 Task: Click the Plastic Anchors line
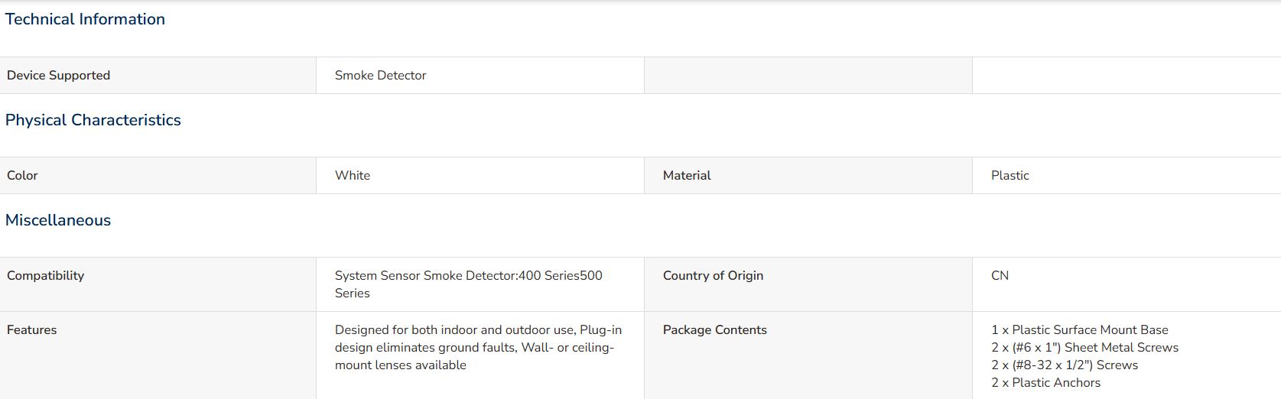point(1046,383)
